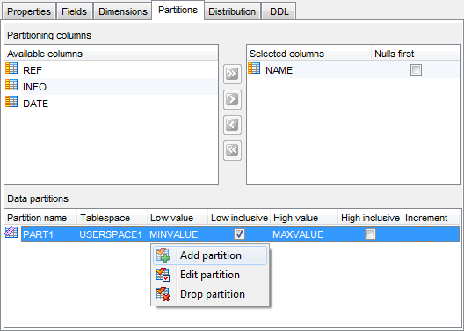464x331 pixels.
Task: Click the Increment column header
Action: tap(431, 218)
